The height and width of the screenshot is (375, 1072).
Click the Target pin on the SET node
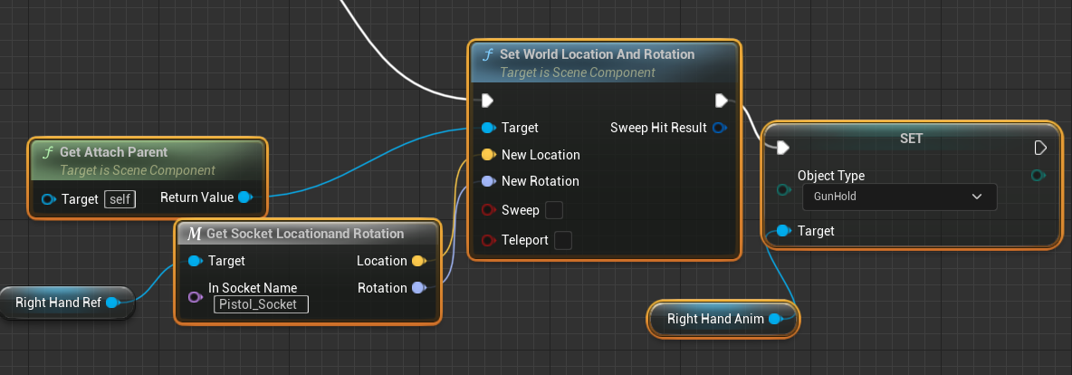tap(783, 231)
